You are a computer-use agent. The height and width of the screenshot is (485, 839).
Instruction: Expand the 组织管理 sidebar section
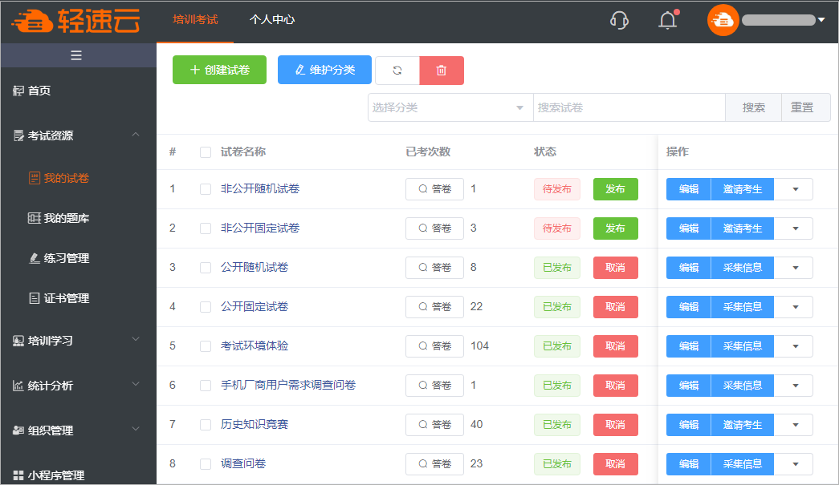coord(78,430)
